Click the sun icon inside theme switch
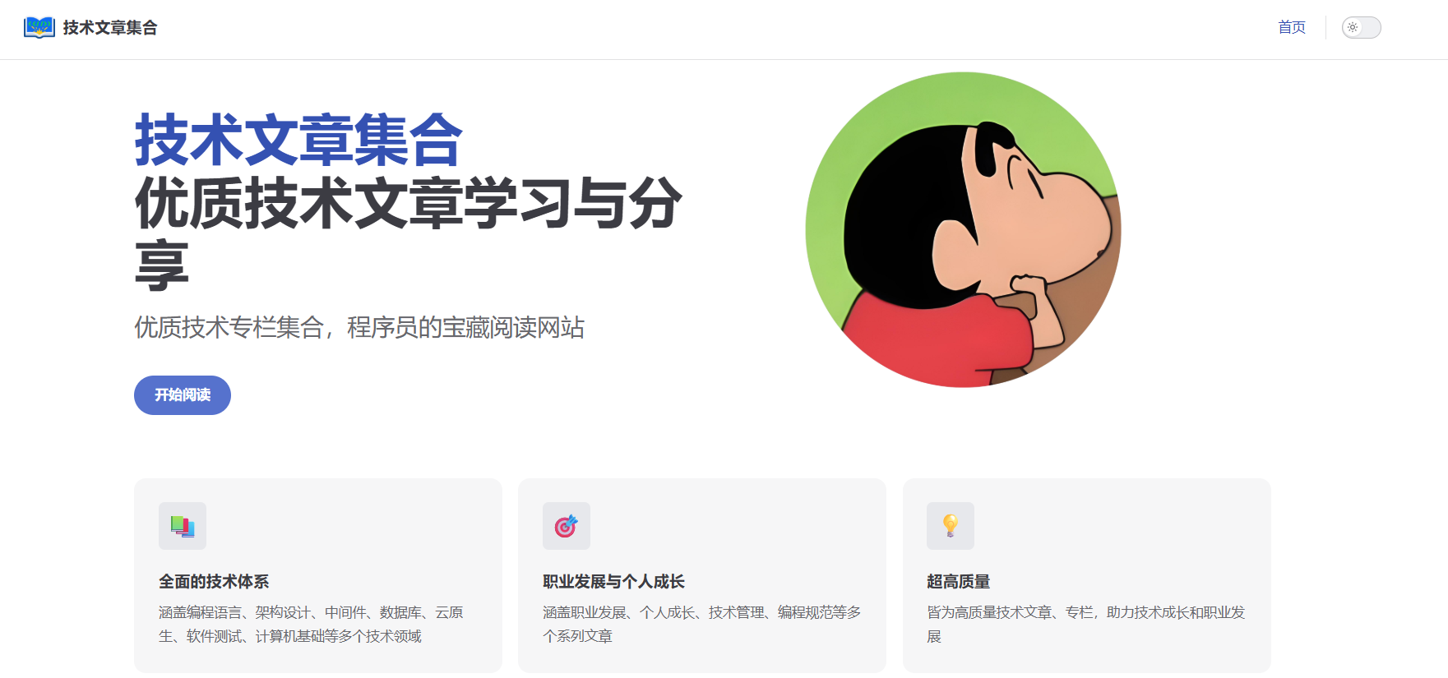 point(1353,27)
